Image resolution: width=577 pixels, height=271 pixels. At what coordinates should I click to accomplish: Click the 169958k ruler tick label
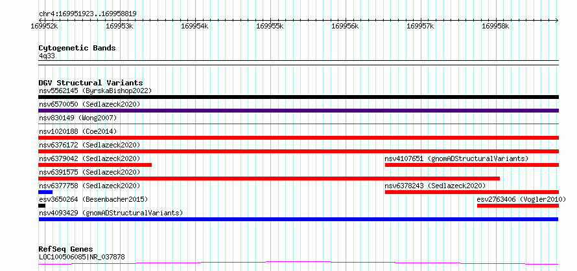[495, 26]
